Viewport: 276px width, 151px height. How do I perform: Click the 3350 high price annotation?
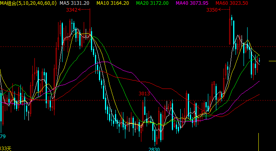click(x=212, y=10)
